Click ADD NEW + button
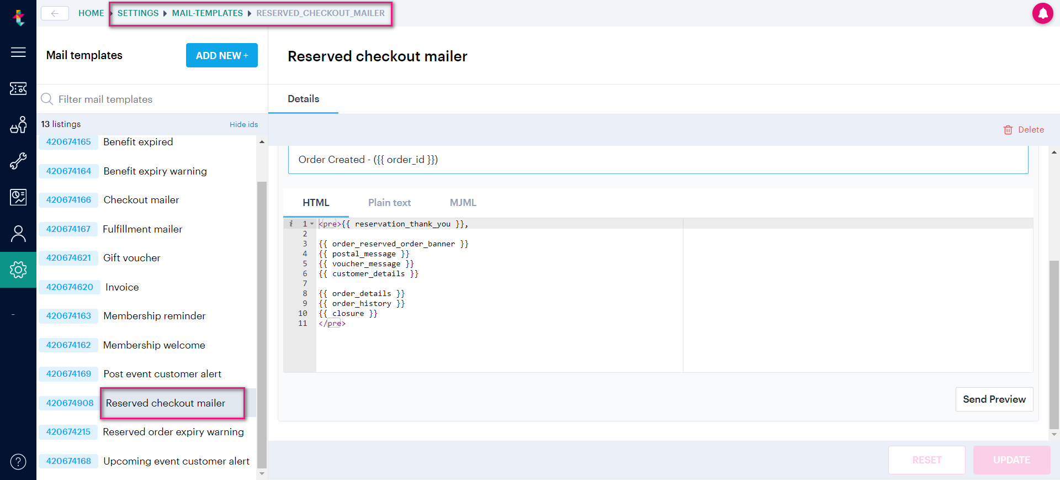The width and height of the screenshot is (1060, 480). (x=222, y=55)
